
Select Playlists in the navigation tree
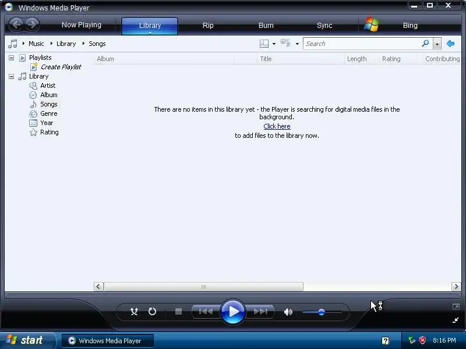pyautogui.click(x=40, y=58)
